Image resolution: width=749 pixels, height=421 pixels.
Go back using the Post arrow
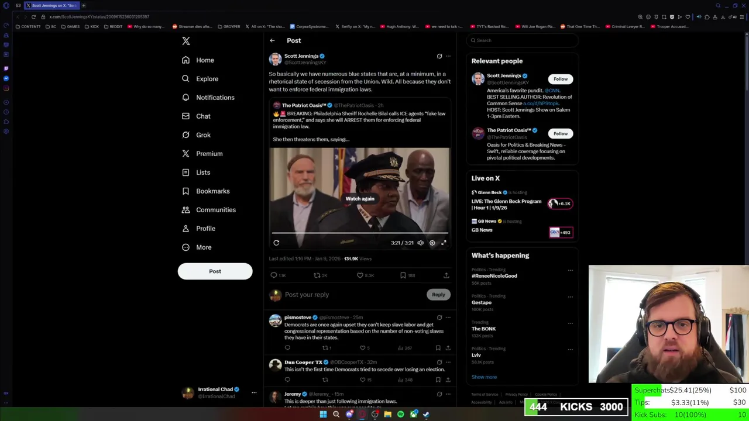(x=272, y=40)
